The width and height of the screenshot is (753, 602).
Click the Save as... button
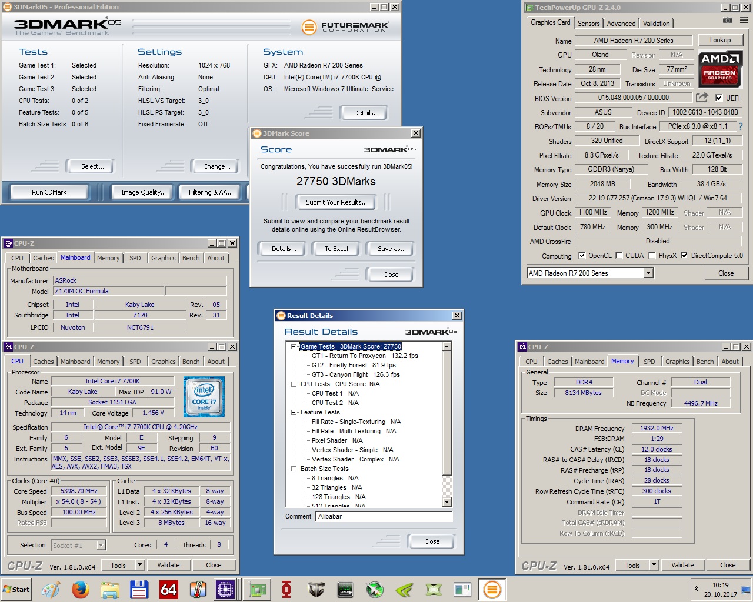[x=391, y=249]
